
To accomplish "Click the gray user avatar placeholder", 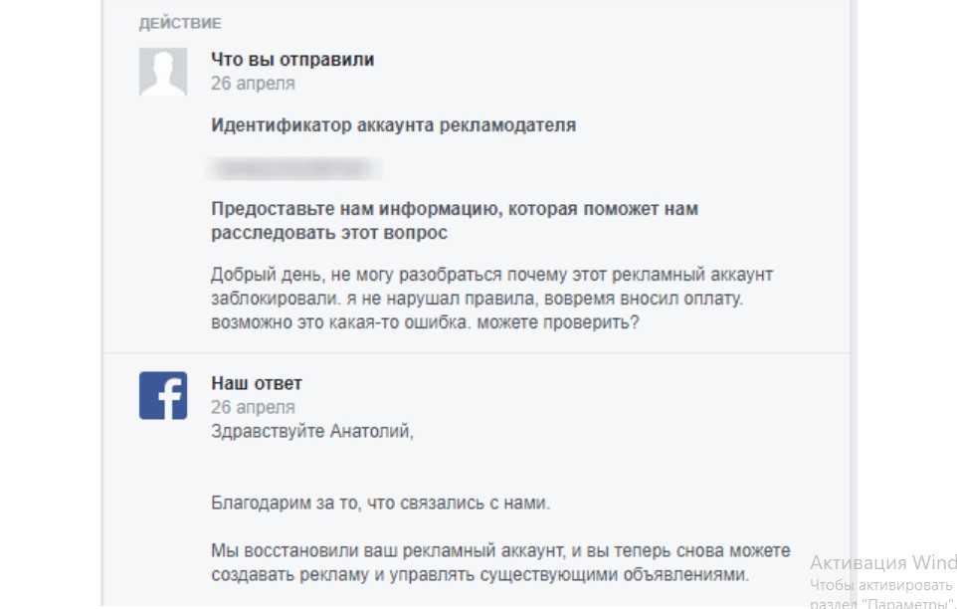I will click(x=163, y=73).
